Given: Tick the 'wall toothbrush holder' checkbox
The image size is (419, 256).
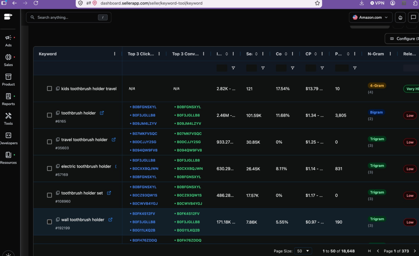Looking at the screenshot, I should tap(50, 222).
